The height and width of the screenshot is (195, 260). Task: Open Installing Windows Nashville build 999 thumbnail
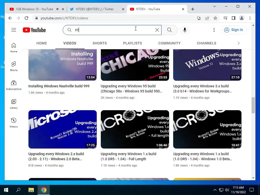[x=62, y=65]
